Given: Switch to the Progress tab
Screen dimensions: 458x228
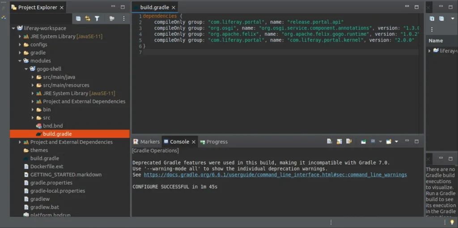Looking at the screenshot, I should click(214, 142).
